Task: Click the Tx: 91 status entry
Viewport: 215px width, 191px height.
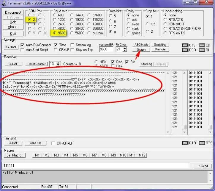Action: [64, 187]
